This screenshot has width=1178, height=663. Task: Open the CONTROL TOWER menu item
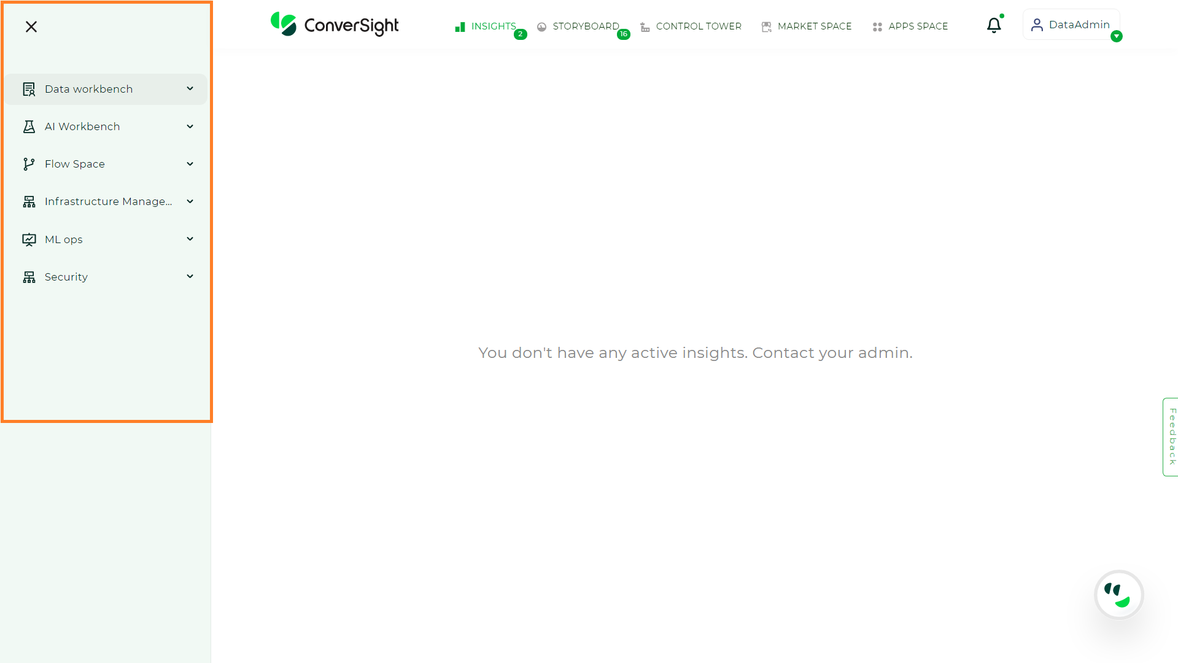[699, 26]
